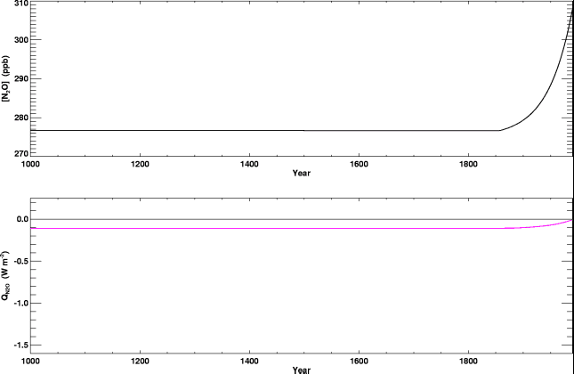Click the "Year" label under the top plot
574x374 pixels.
tap(301, 173)
